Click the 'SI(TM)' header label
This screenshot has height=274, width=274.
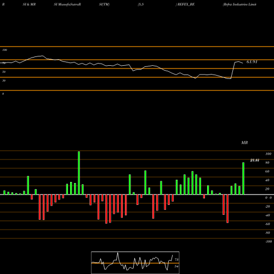pos(104,4)
